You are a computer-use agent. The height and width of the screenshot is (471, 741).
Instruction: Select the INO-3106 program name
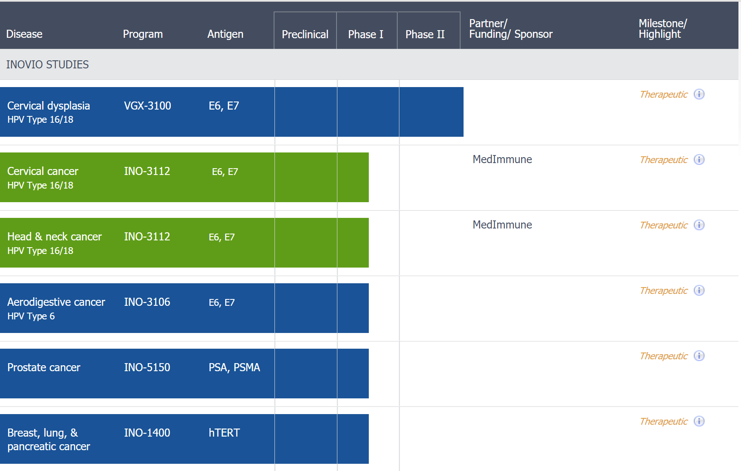click(x=147, y=302)
